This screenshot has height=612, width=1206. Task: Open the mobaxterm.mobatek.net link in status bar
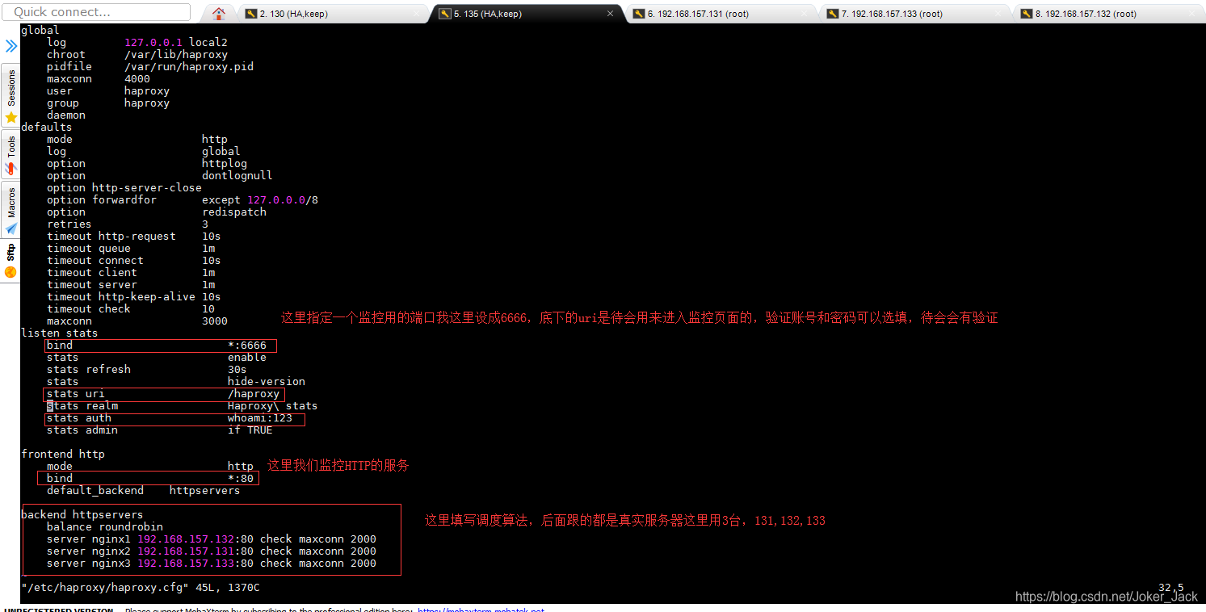pyautogui.click(x=481, y=610)
